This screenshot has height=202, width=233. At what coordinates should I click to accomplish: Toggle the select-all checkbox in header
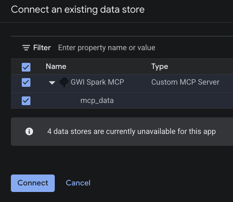26,67
